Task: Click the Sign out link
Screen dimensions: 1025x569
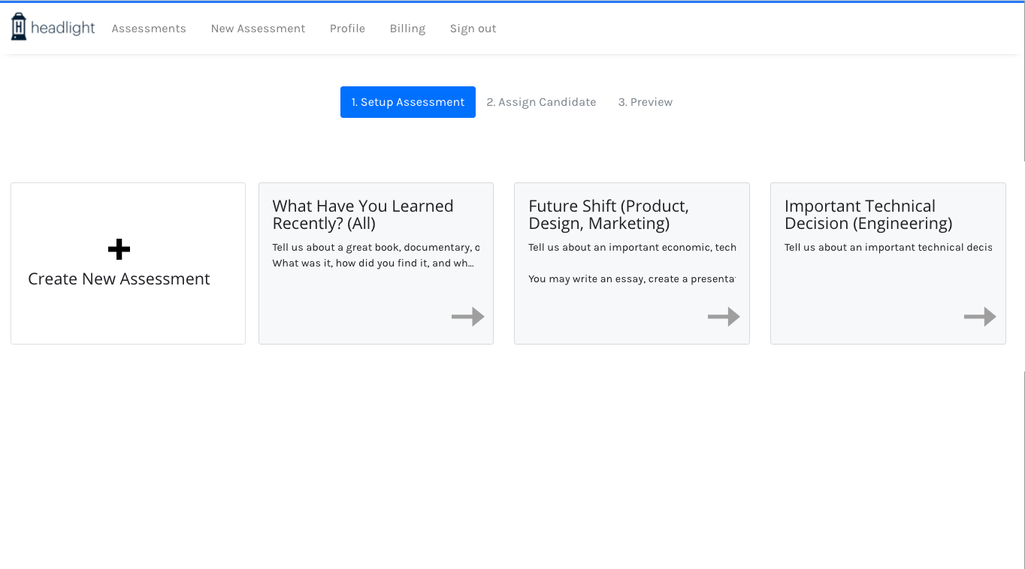Action: [x=473, y=29]
